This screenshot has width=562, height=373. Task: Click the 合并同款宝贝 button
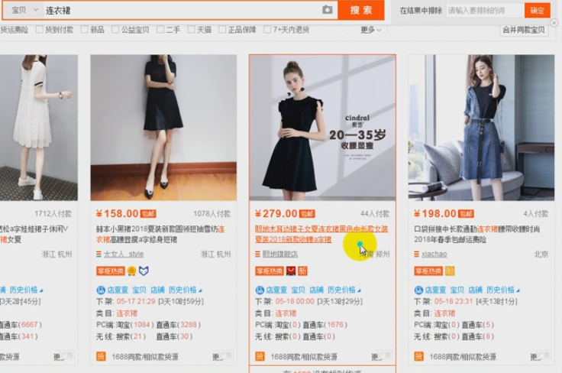tap(524, 30)
